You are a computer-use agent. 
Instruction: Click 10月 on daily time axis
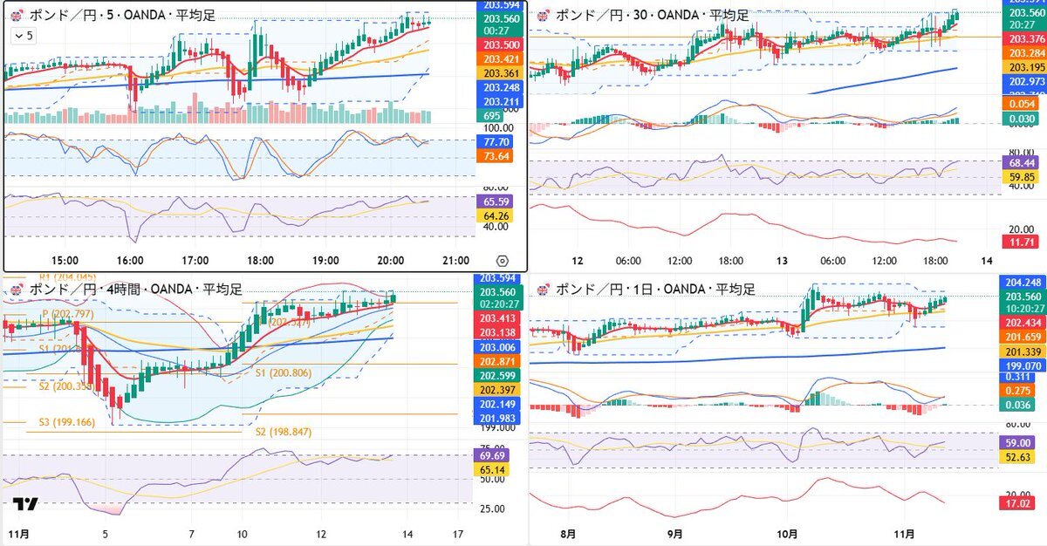[x=787, y=534]
